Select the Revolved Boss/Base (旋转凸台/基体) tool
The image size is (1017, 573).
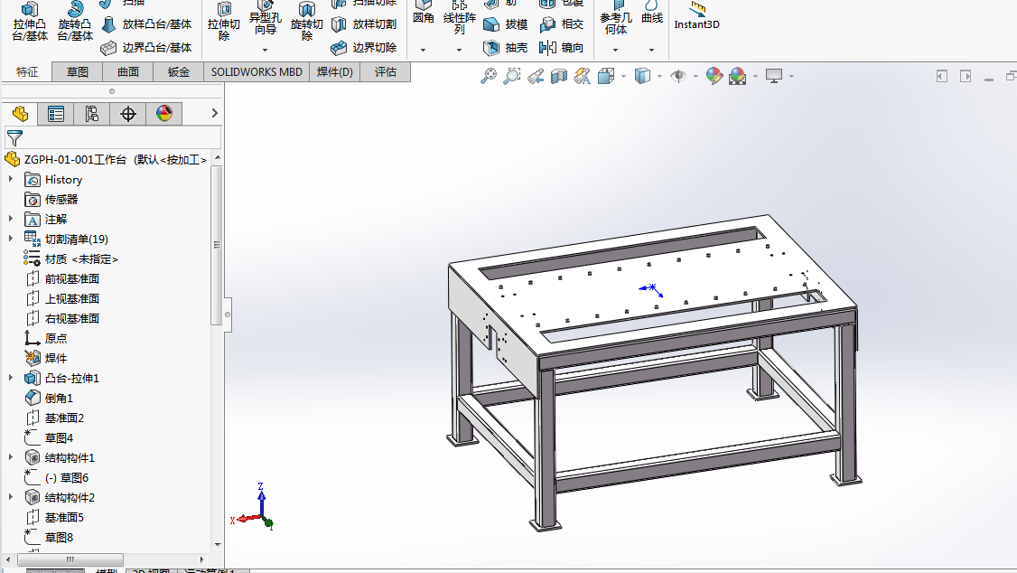click(x=75, y=21)
